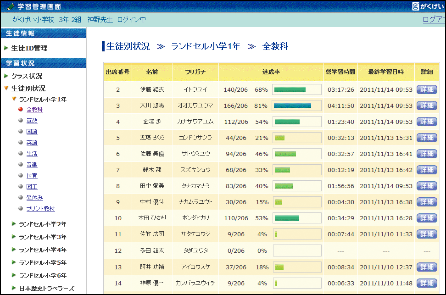The height and width of the screenshot is (295, 446).
Task: Click the ログアウト link
Action: click(x=434, y=19)
